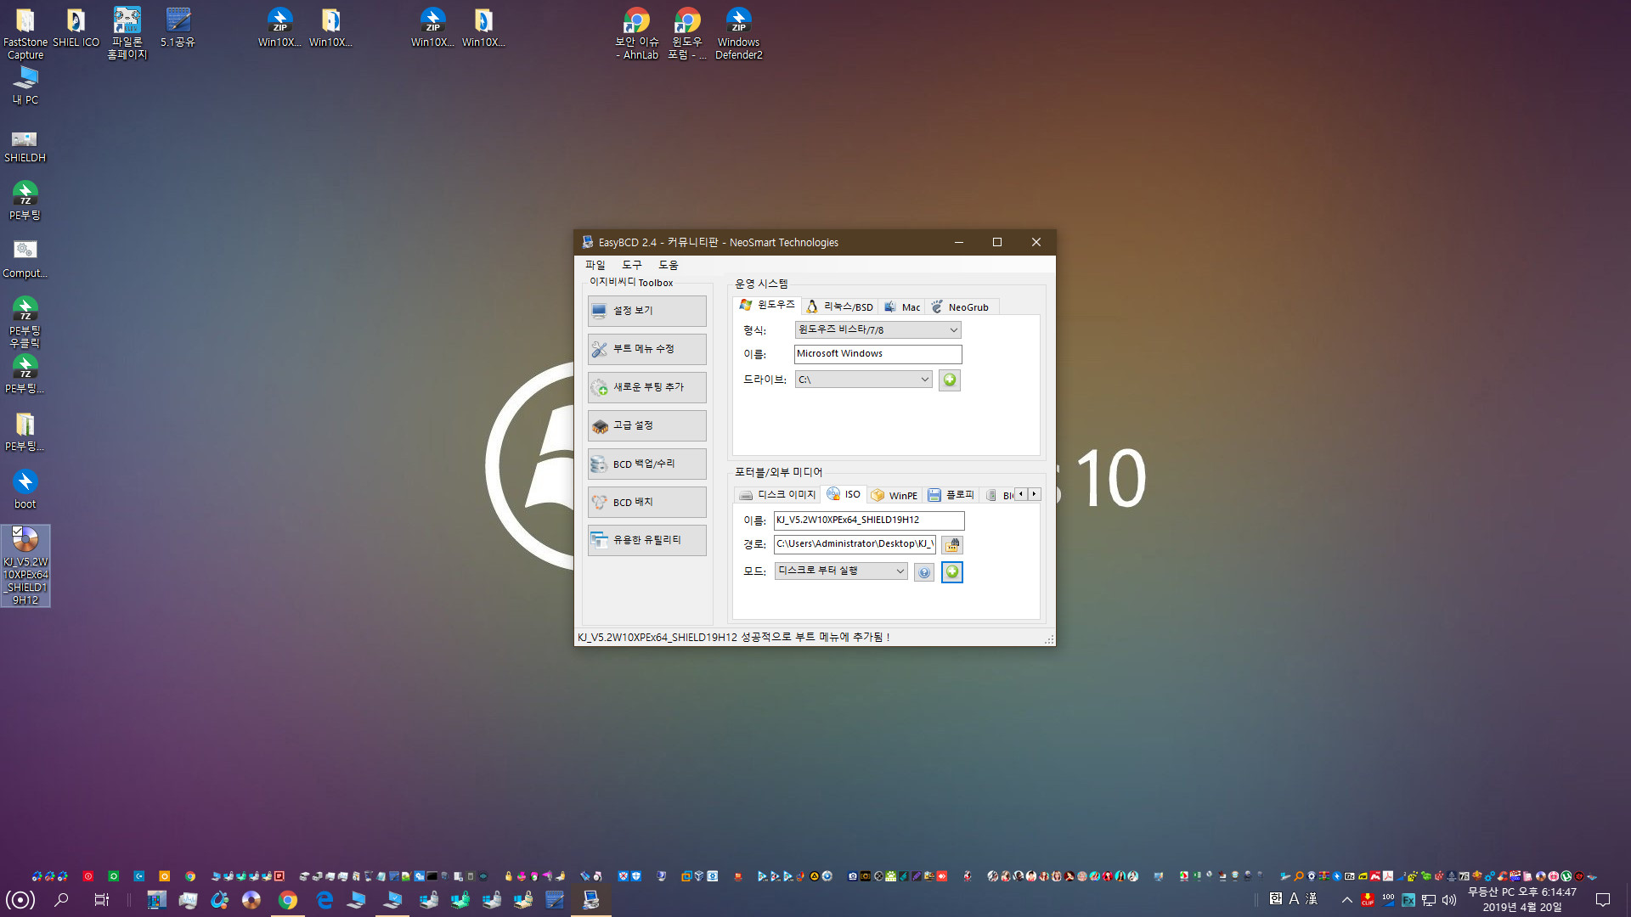Open the volume control in system tray
The width and height of the screenshot is (1631, 917).
[x=1449, y=900]
